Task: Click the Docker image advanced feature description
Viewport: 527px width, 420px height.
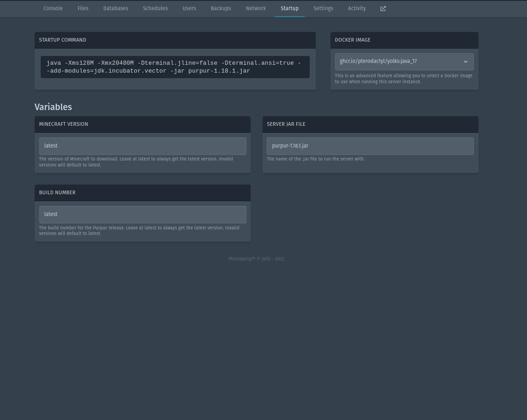Action: [x=403, y=79]
